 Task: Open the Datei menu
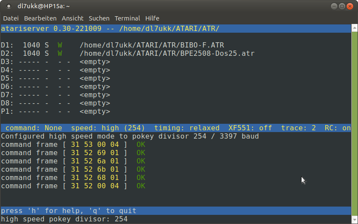[x=11, y=18]
